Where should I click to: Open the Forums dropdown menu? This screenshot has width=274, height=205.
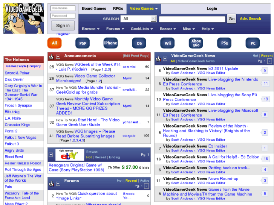[x=115, y=29]
